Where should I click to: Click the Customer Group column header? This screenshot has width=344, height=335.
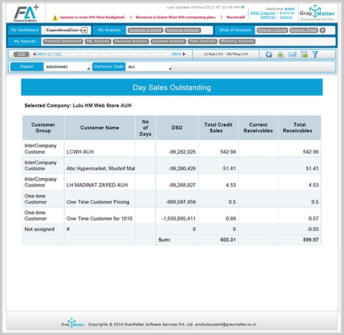(43, 128)
